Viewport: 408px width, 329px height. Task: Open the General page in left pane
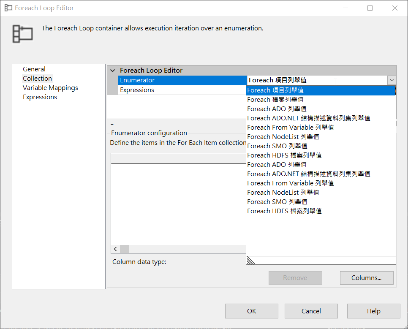tap(34, 69)
